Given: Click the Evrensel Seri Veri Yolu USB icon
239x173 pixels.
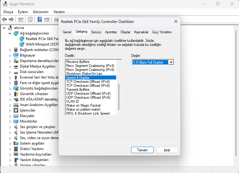Looking at the screenshot, I should 16,77.
